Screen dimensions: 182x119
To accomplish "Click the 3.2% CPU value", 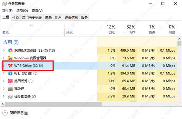I will tap(111, 96).
